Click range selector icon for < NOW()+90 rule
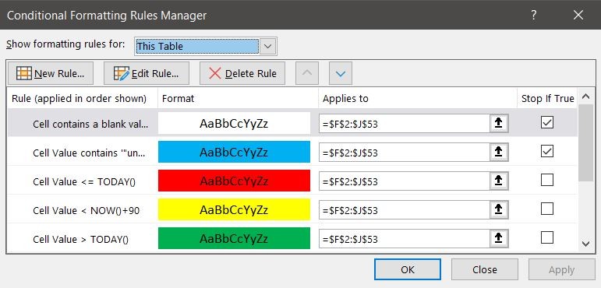601x288 pixels. pos(499,209)
